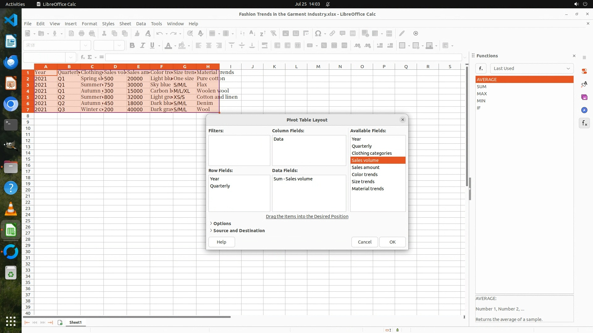The height and width of the screenshot is (333, 593).
Task: Click the font color swatch button
Action: coord(168,46)
